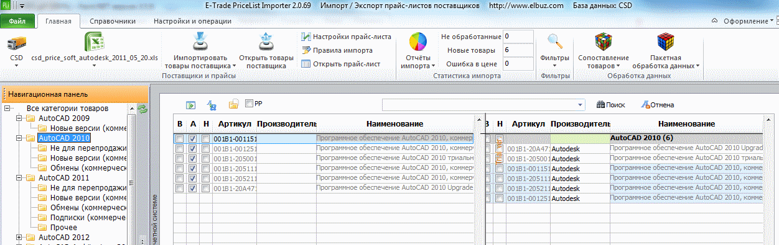Click the Поиск binoculars button
This screenshot has height=245, width=779.
pos(611,105)
